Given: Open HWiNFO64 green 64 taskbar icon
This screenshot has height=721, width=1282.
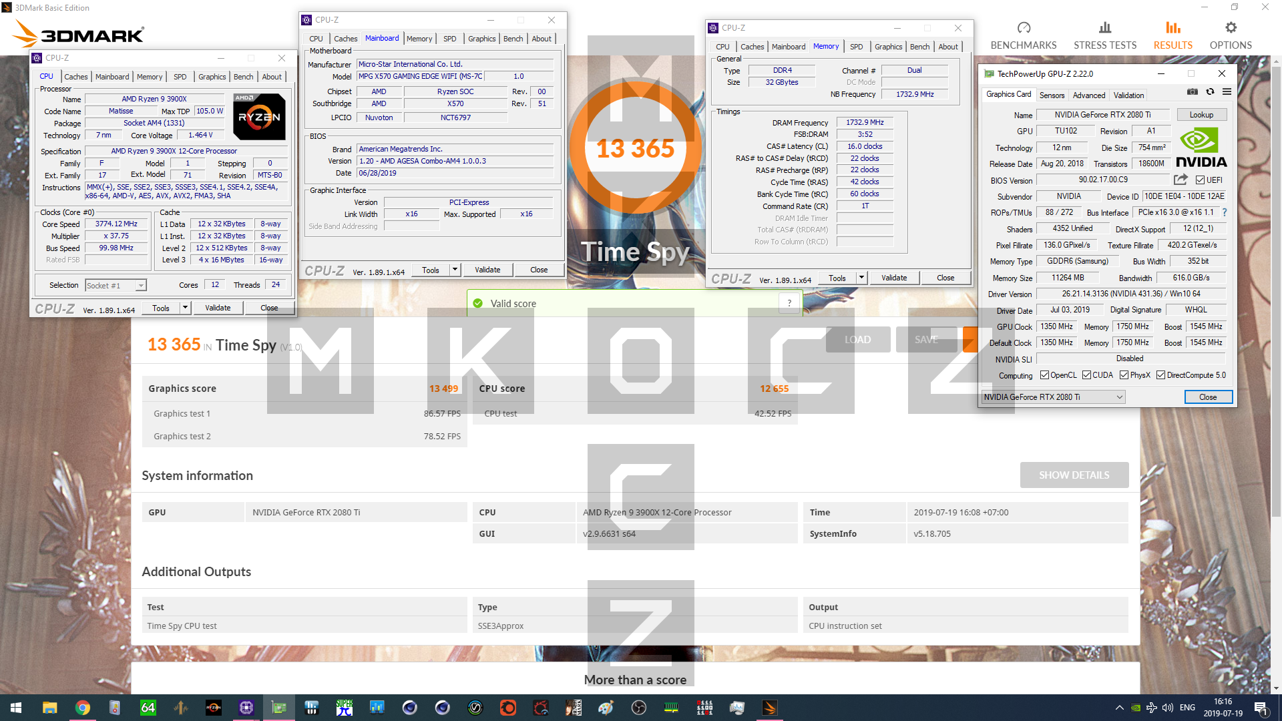Looking at the screenshot, I should tap(148, 708).
